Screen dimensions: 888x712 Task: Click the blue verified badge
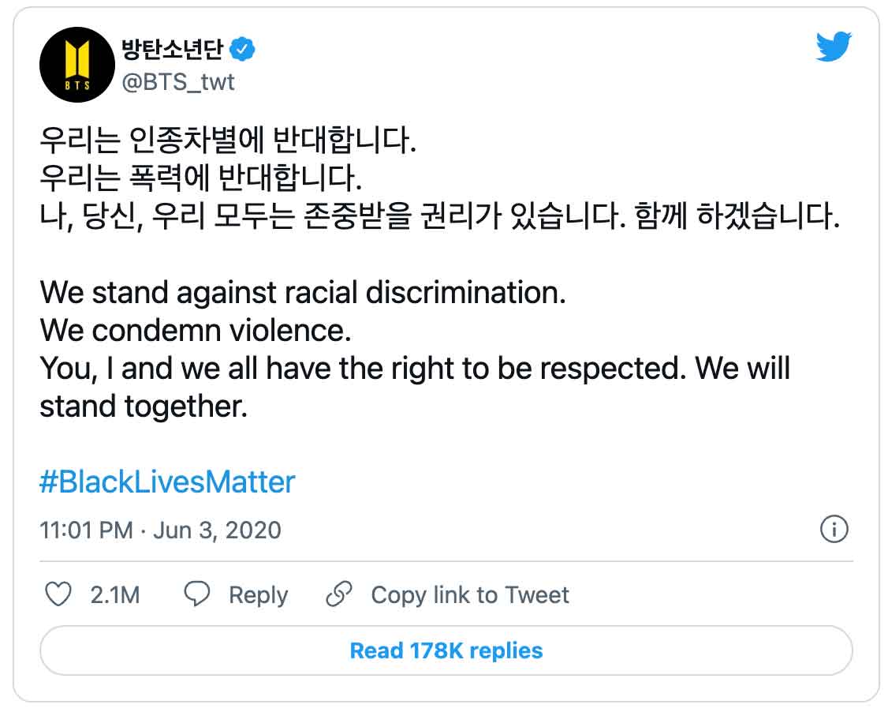pyautogui.click(x=243, y=51)
